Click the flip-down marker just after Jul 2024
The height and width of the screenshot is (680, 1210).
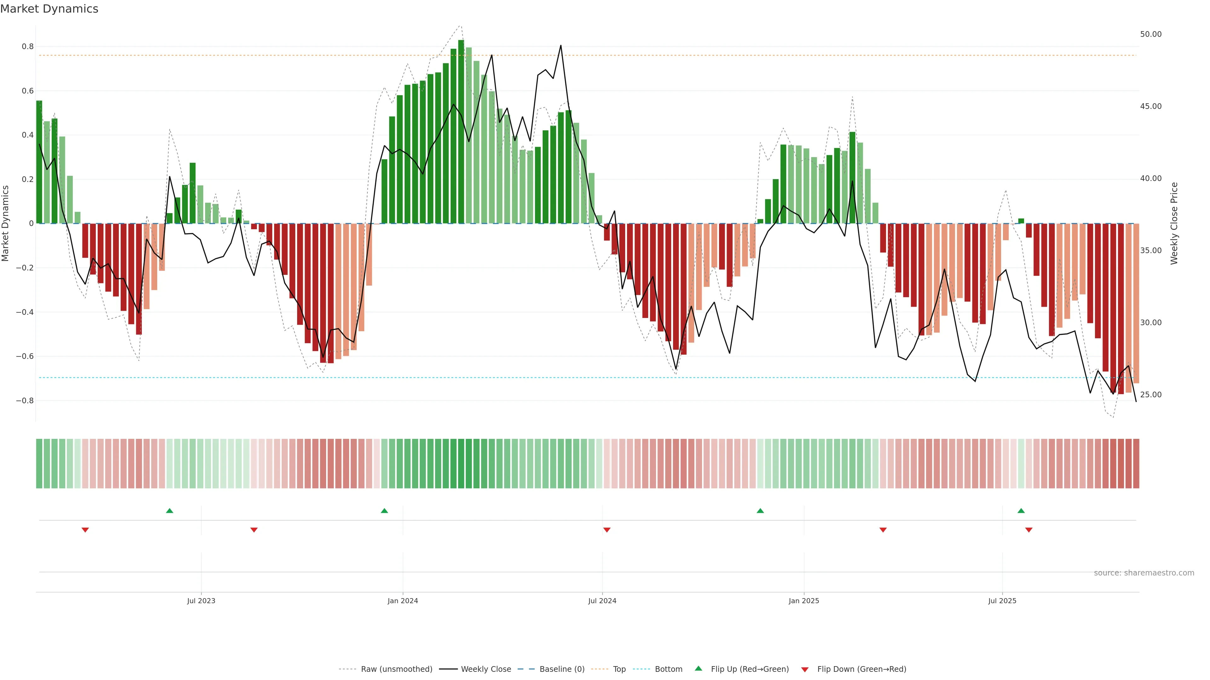tap(606, 530)
